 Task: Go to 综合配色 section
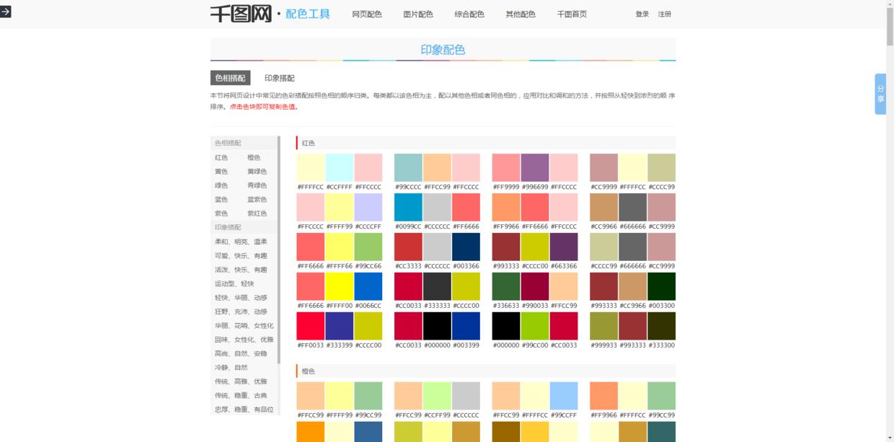tap(469, 13)
